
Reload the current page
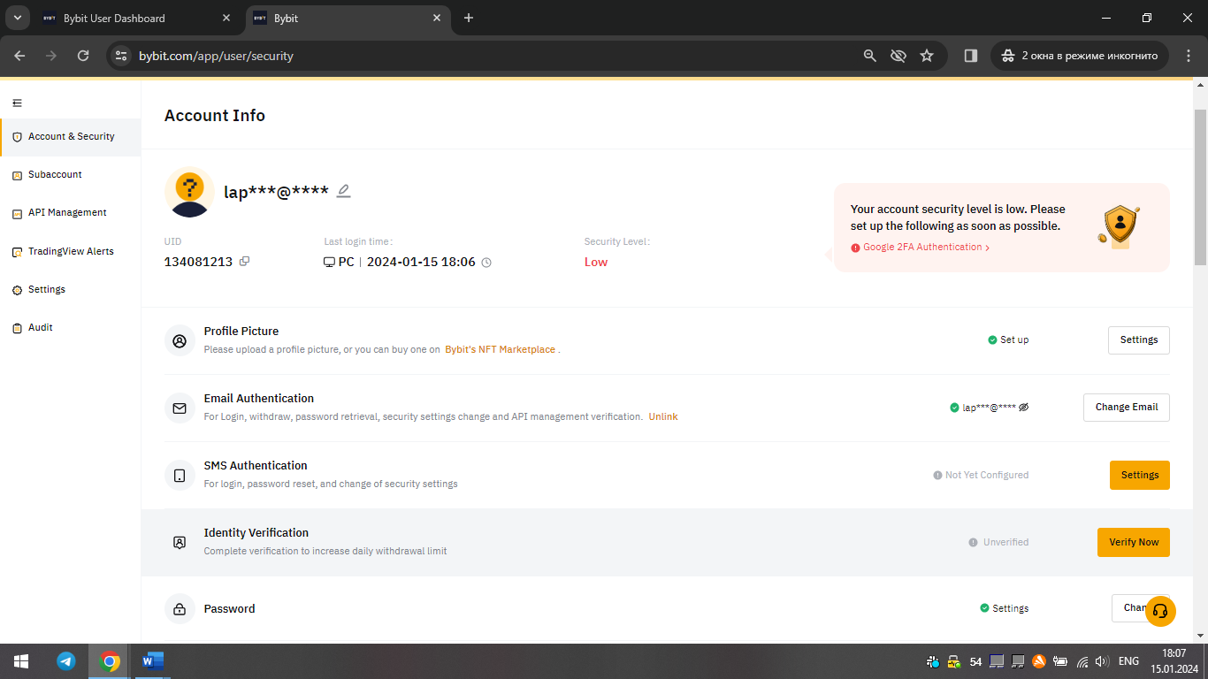[x=83, y=56]
